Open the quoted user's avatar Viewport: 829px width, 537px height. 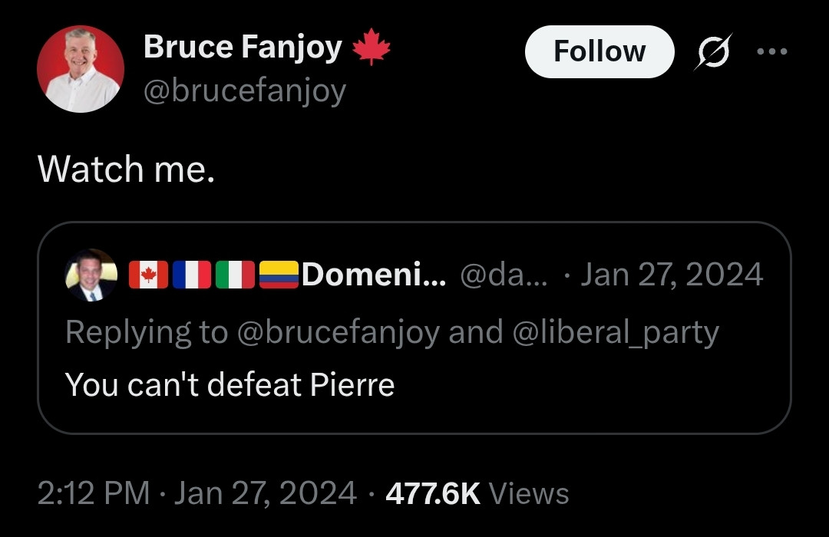(x=91, y=275)
